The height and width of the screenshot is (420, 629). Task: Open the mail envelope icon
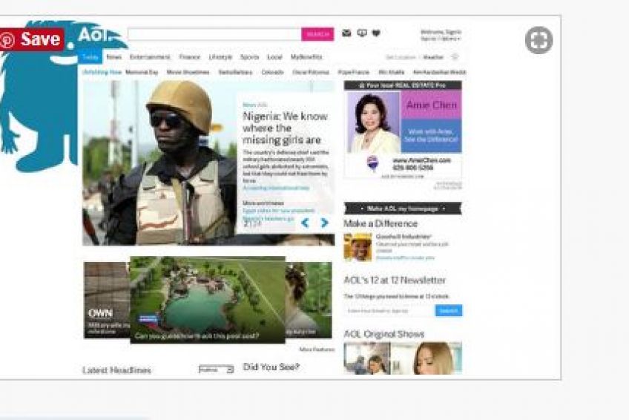click(346, 33)
